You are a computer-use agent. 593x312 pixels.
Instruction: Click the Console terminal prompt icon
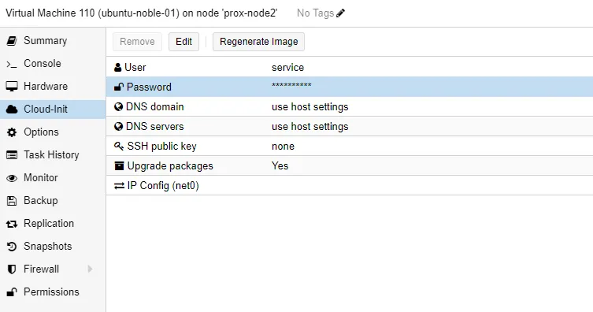(12, 65)
